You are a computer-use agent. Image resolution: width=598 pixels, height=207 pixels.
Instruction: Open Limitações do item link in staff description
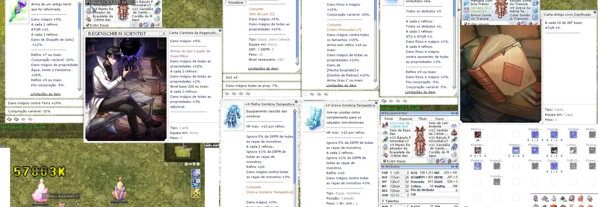[x=45, y=94]
